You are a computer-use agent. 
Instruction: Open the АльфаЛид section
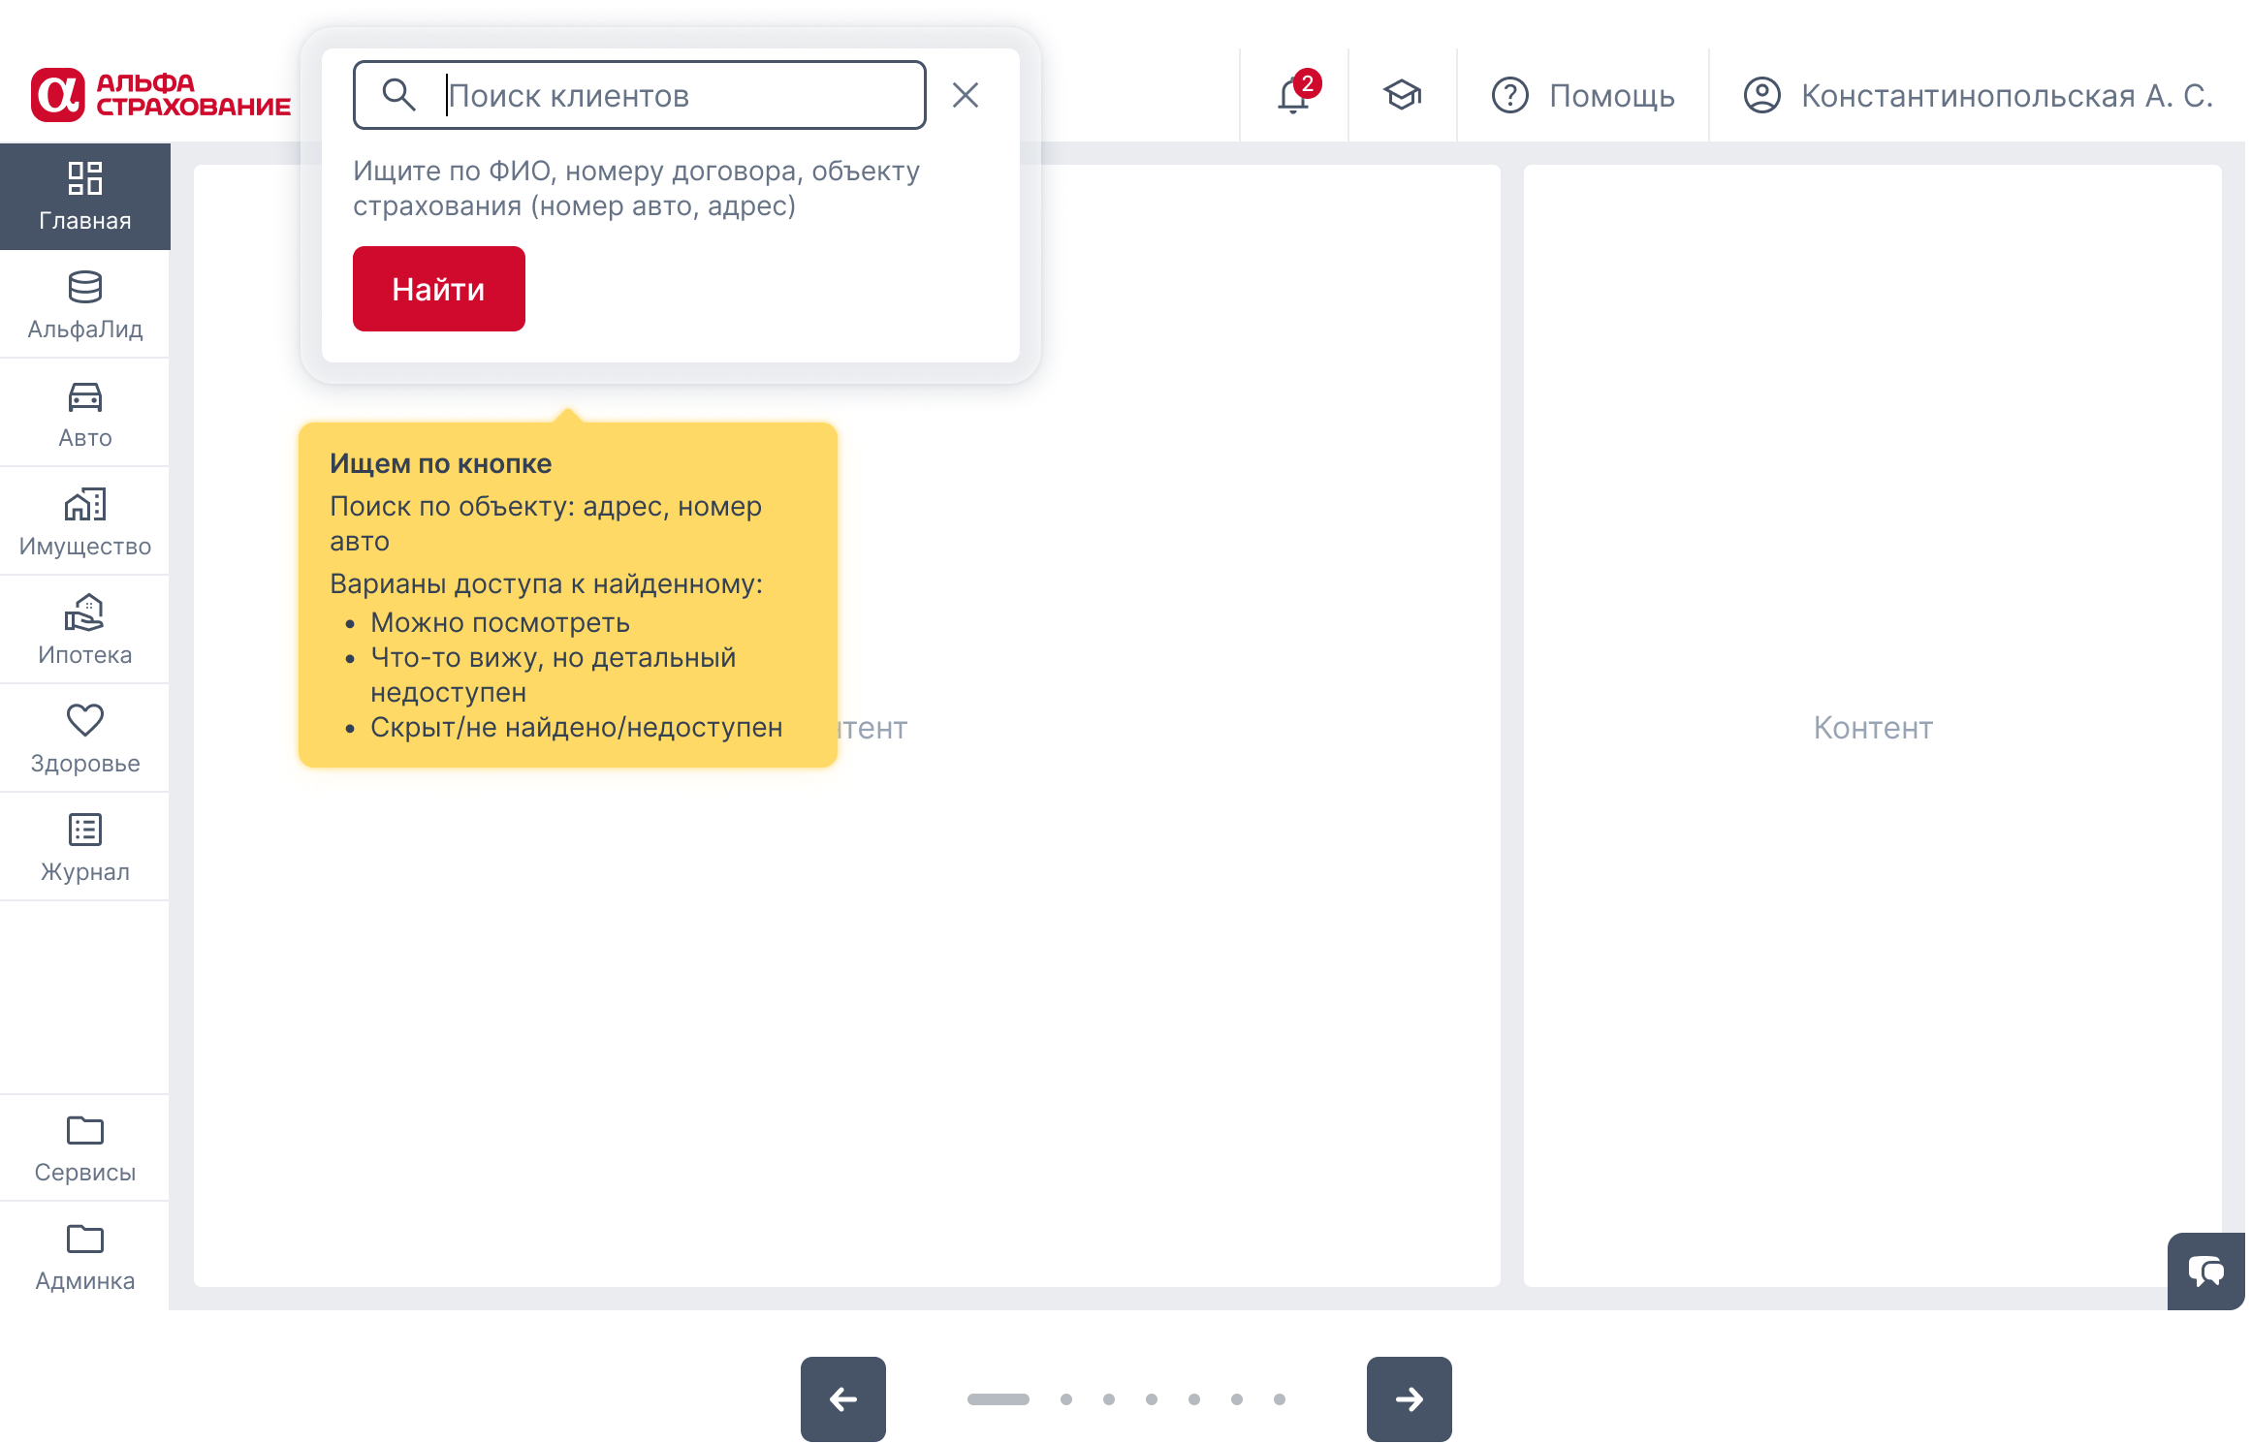click(x=85, y=303)
